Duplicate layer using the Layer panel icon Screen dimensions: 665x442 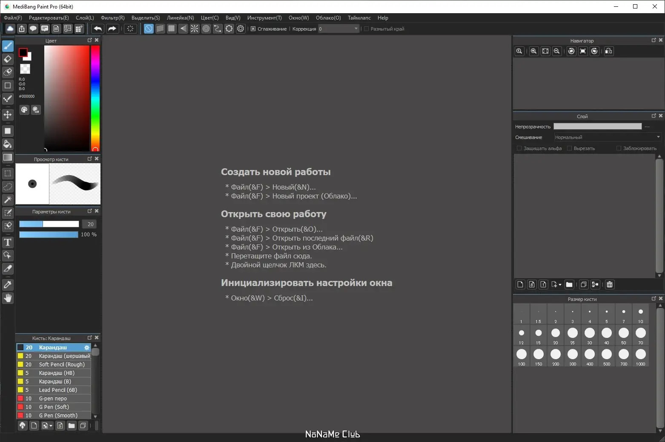[584, 284]
